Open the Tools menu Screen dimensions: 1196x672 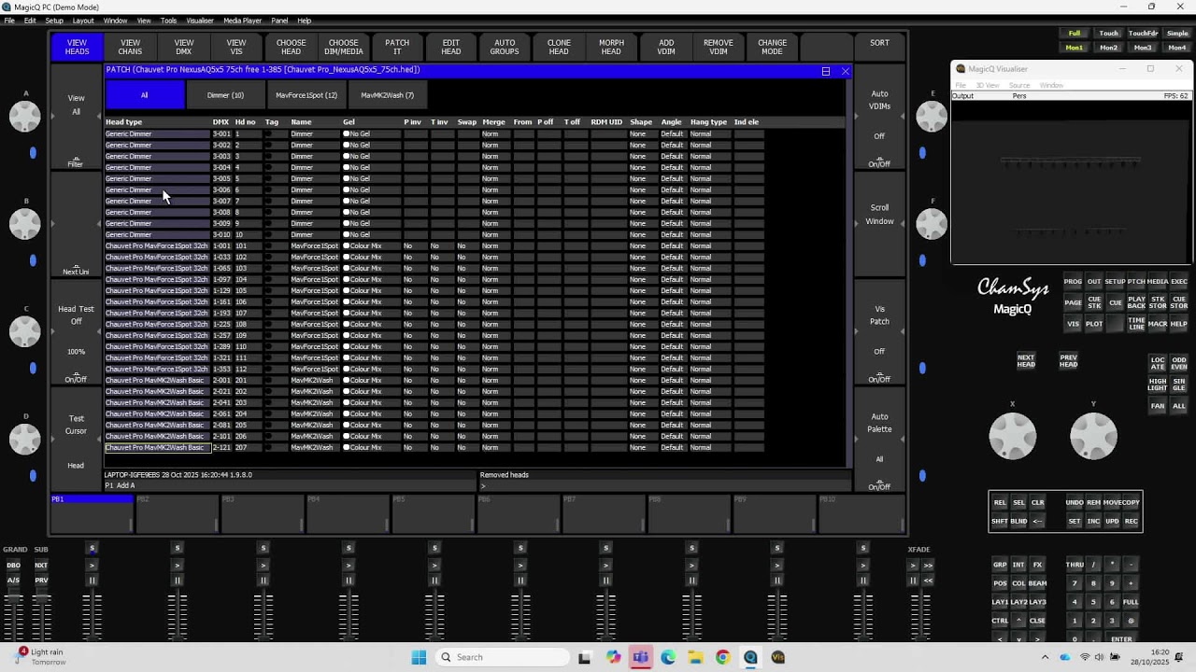[x=168, y=21]
